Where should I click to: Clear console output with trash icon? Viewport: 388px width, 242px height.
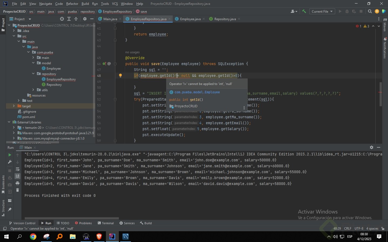coord(18,190)
